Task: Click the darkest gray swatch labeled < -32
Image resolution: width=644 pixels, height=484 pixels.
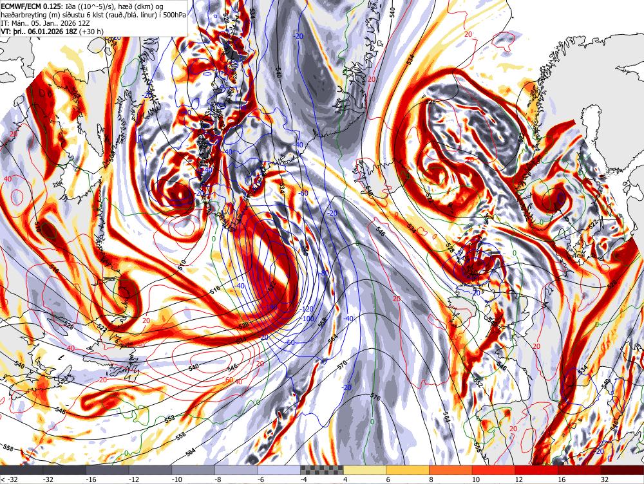Action: (21, 470)
